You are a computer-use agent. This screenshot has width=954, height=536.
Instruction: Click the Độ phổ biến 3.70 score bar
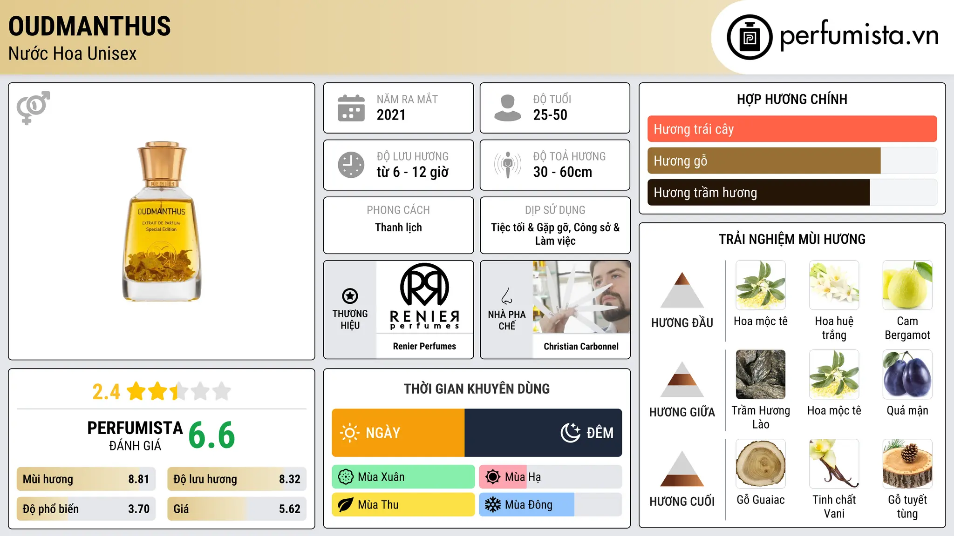pyautogui.click(x=86, y=509)
